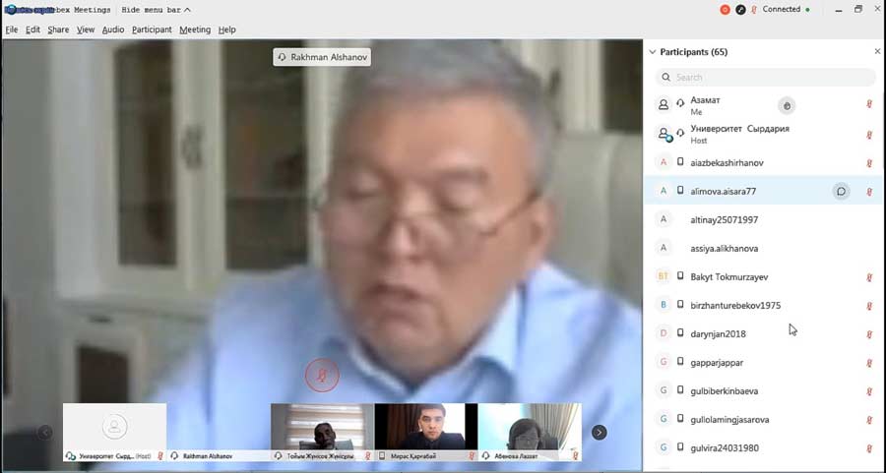Click the muted mic icon for gulvira24031980

[x=868, y=447]
